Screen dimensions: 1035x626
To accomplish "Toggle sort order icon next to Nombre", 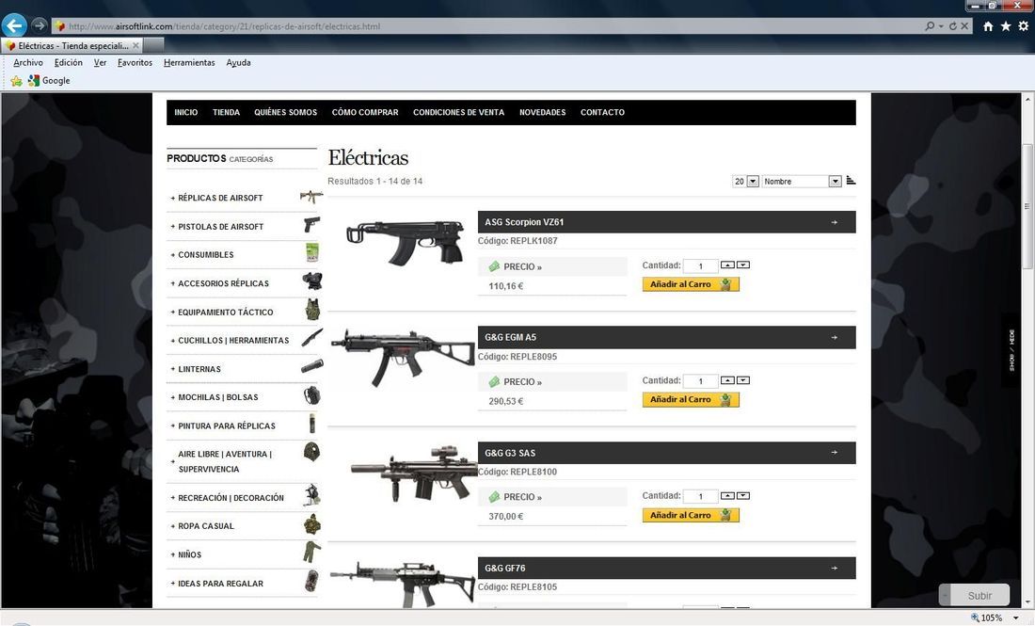I will [851, 181].
